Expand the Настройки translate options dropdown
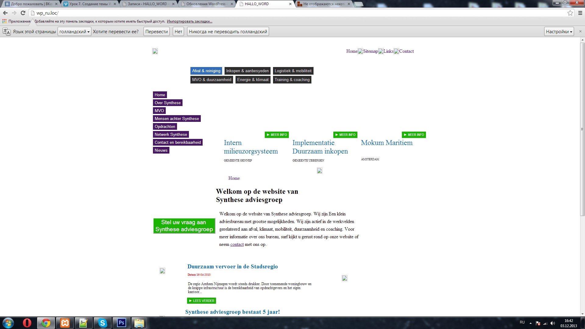 559,32
